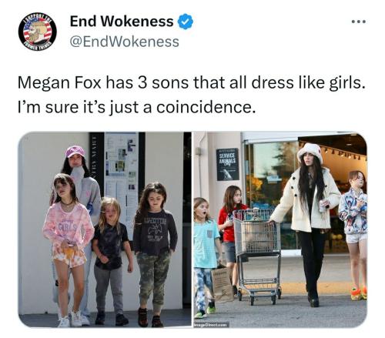The width and height of the screenshot is (385, 338).
Task: Click the Led Zeppelin shirt in left photo
Action: [x=155, y=233]
